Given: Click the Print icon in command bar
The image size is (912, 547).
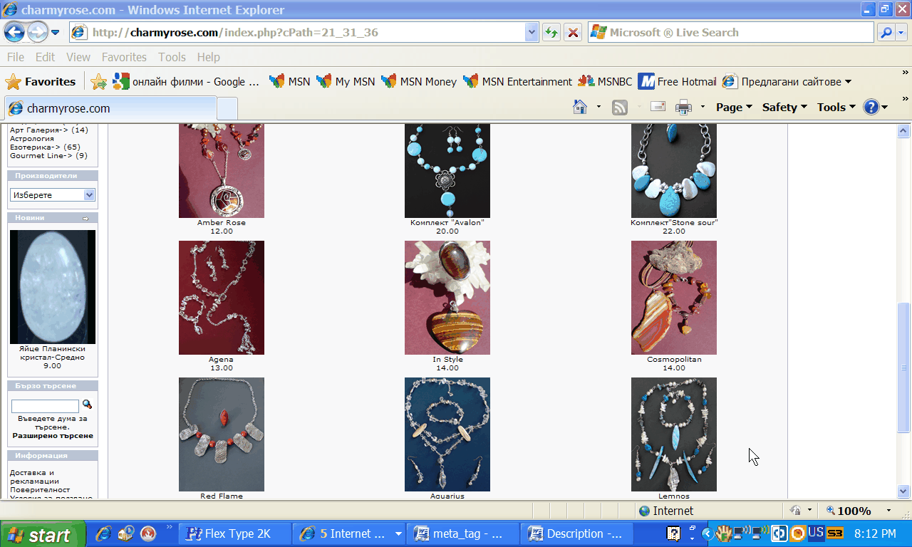Looking at the screenshot, I should click(683, 108).
